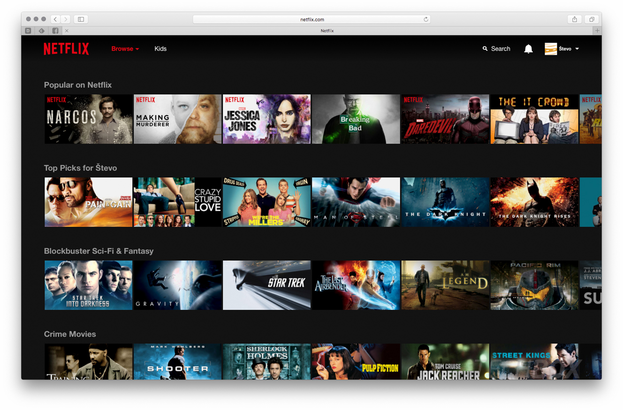
Task: Click the Top Picks for Števo heading
Action: click(x=80, y=168)
